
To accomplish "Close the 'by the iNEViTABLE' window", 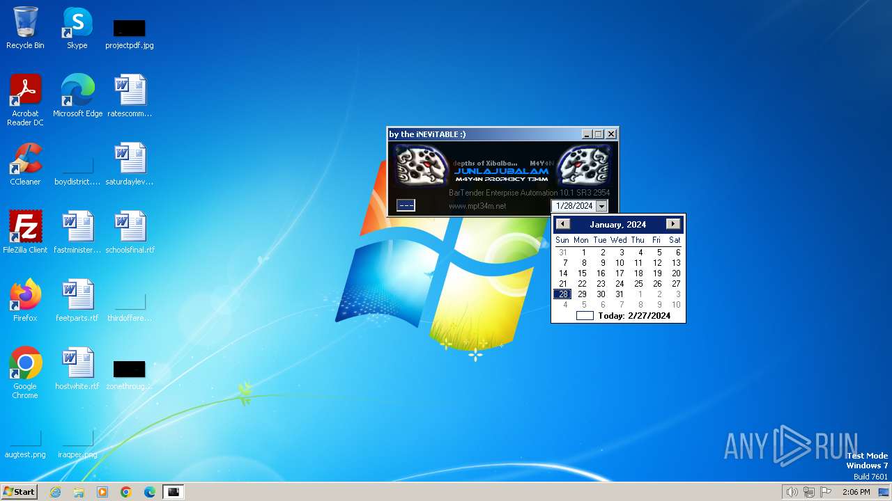I will (x=611, y=134).
